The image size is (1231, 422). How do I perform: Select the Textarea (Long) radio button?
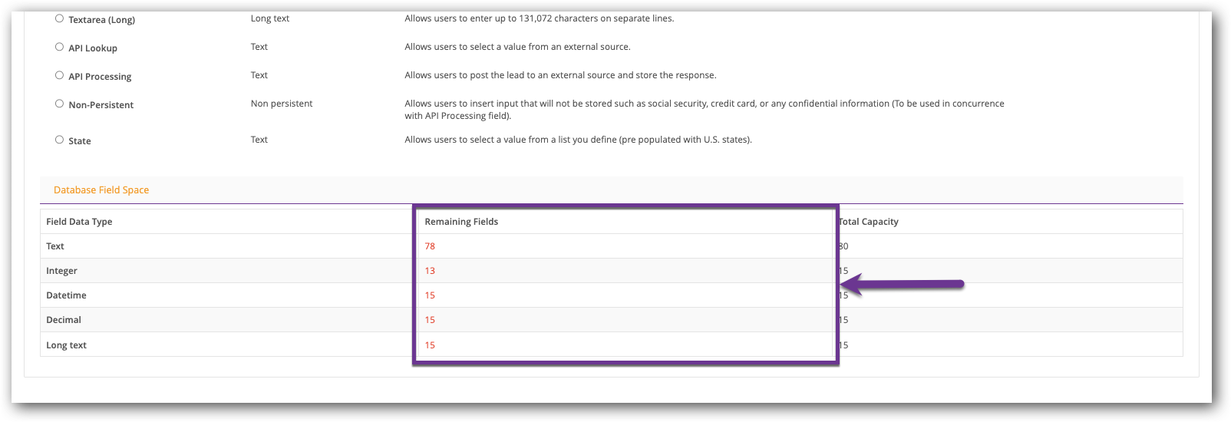[x=59, y=18]
